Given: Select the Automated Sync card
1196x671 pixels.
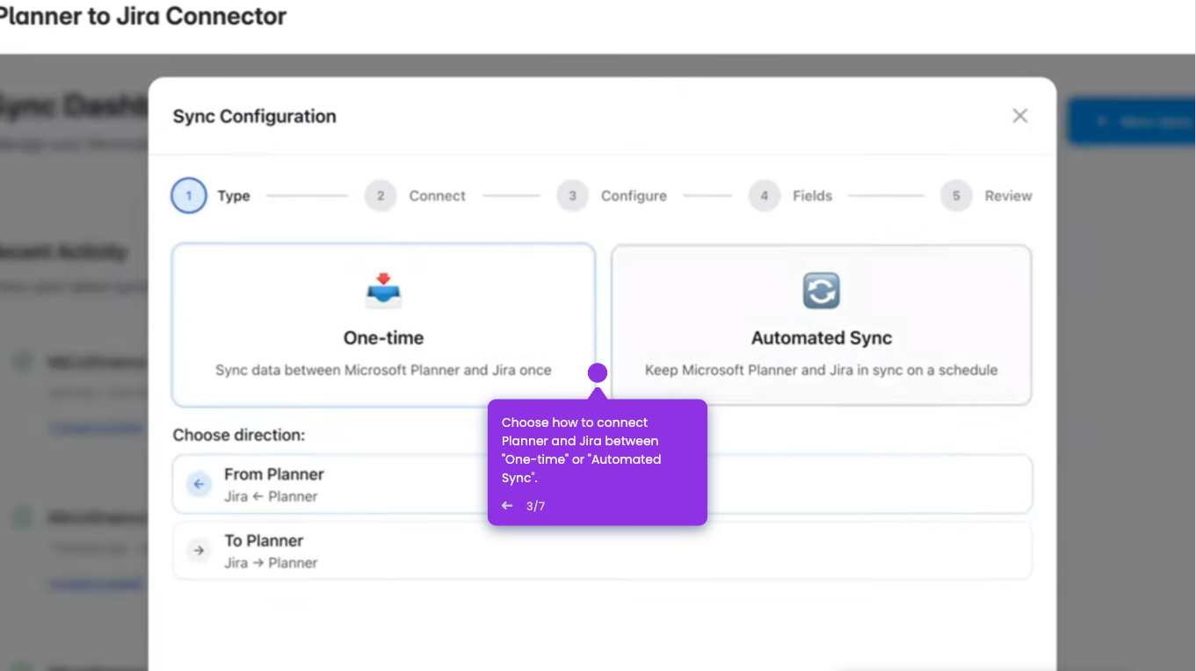Looking at the screenshot, I should coord(821,325).
